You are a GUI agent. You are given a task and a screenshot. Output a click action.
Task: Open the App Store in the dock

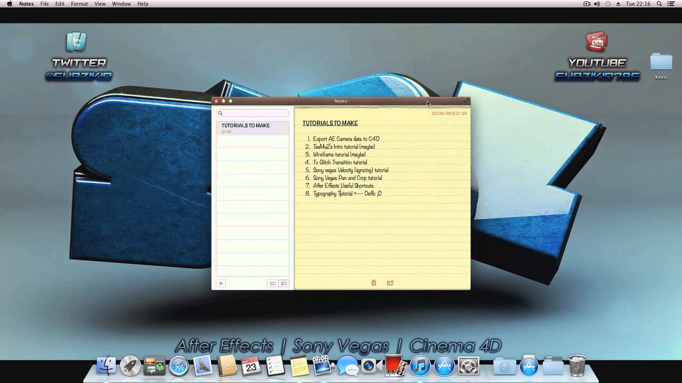point(444,366)
